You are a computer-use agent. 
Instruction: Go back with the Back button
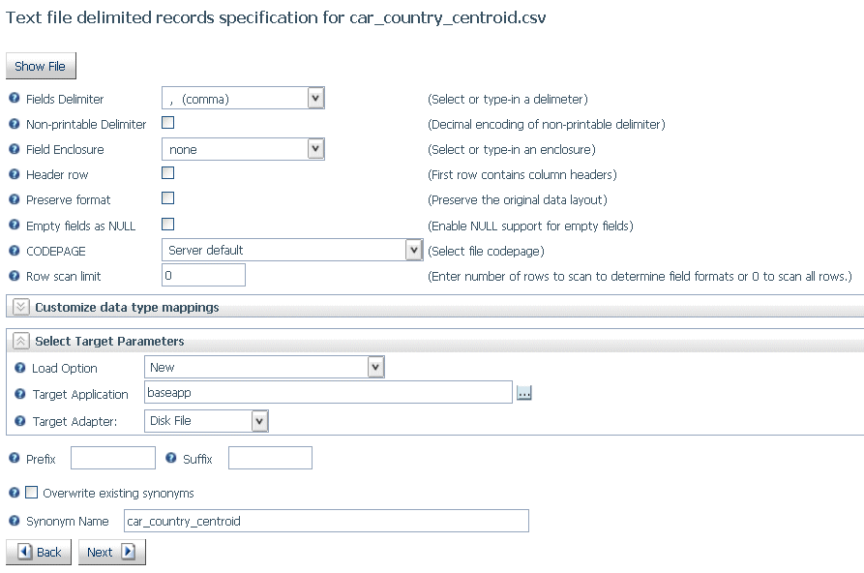pos(39,552)
